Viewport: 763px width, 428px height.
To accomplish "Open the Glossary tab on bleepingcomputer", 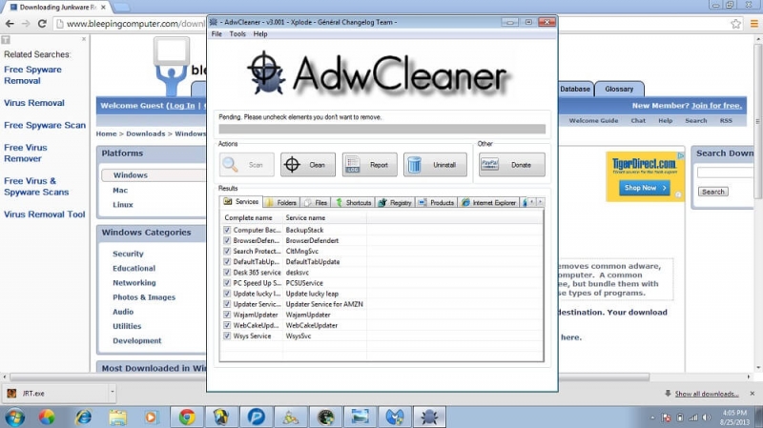I will (x=619, y=89).
